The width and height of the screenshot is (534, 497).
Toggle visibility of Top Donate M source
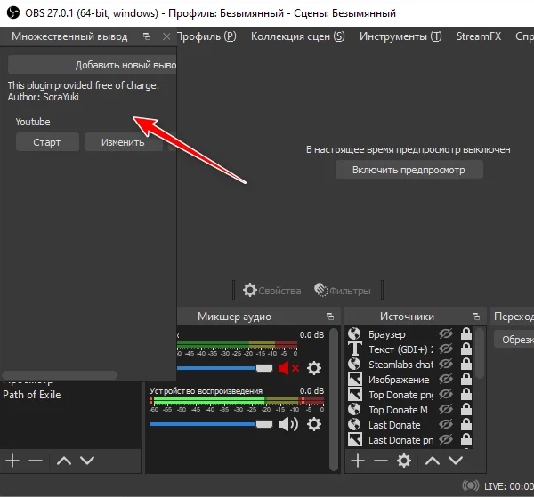coord(446,409)
